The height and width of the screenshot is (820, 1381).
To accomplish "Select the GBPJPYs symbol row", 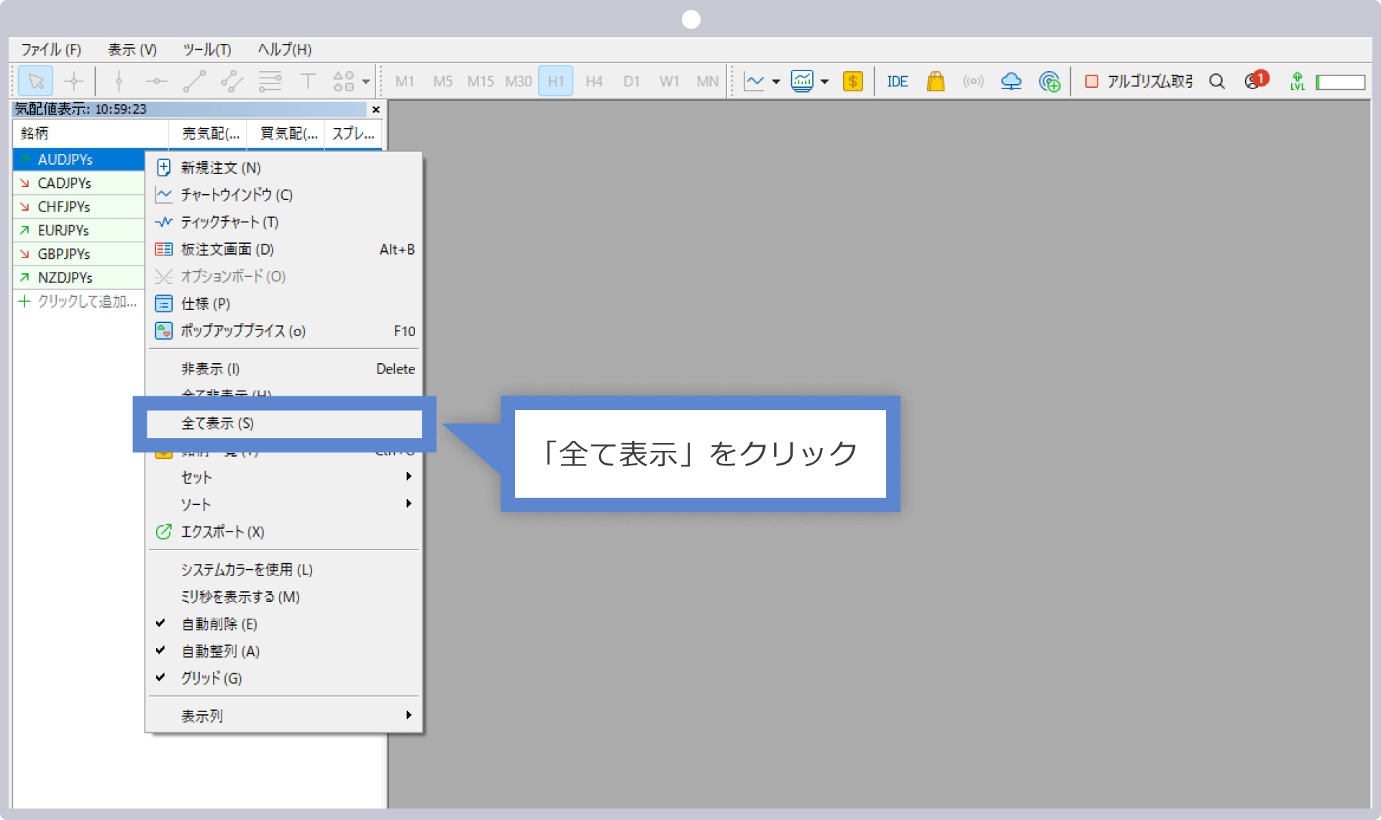I will (x=79, y=254).
